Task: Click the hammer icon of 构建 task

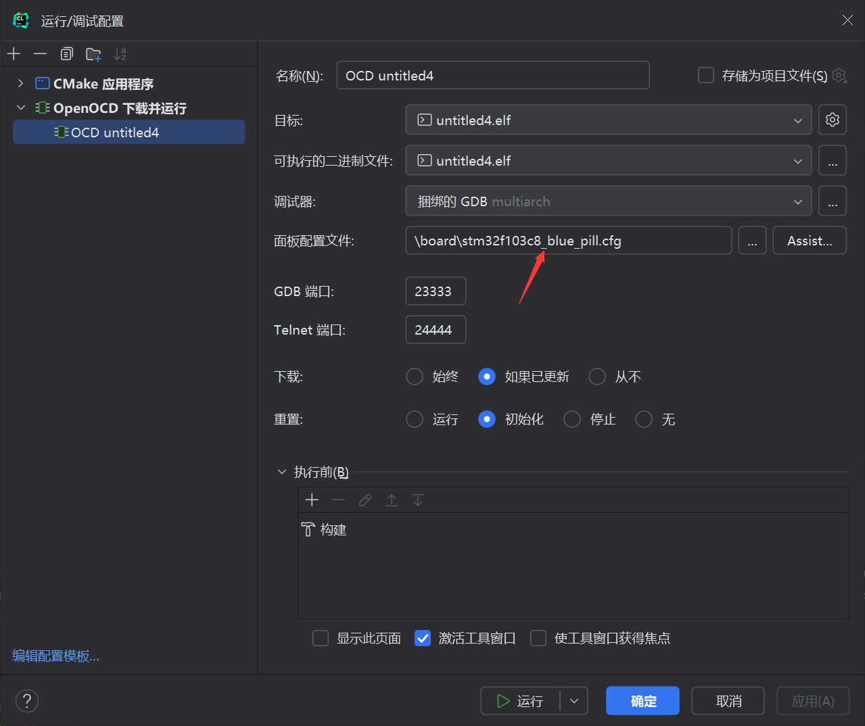Action: coord(308,529)
